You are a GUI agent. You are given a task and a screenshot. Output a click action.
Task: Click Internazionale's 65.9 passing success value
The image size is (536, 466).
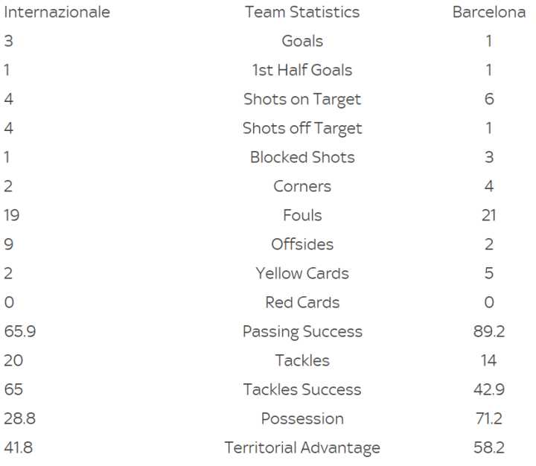(20, 332)
